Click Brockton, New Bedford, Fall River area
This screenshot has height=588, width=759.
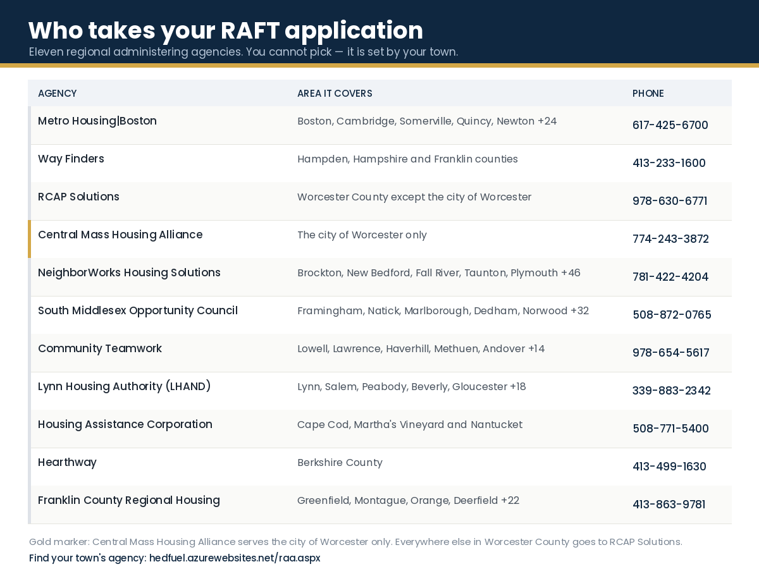click(439, 273)
